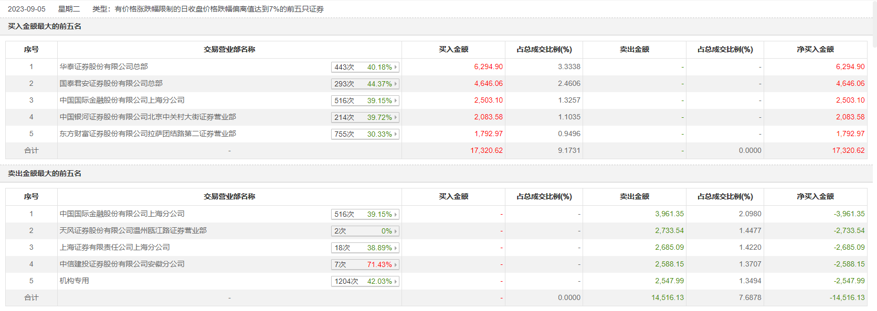Select sell total 14,516.13 in 卖出金额 column
Viewport: 877px width, 311px height.
(668, 297)
